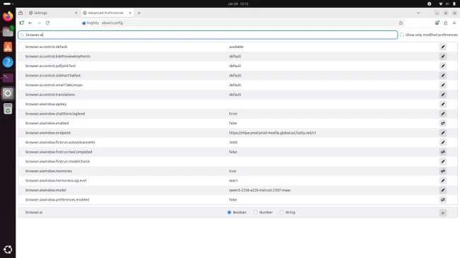Screen dimensions: 460x258
Task: Open Ubuntu App Center in dock
Action: (8, 47)
